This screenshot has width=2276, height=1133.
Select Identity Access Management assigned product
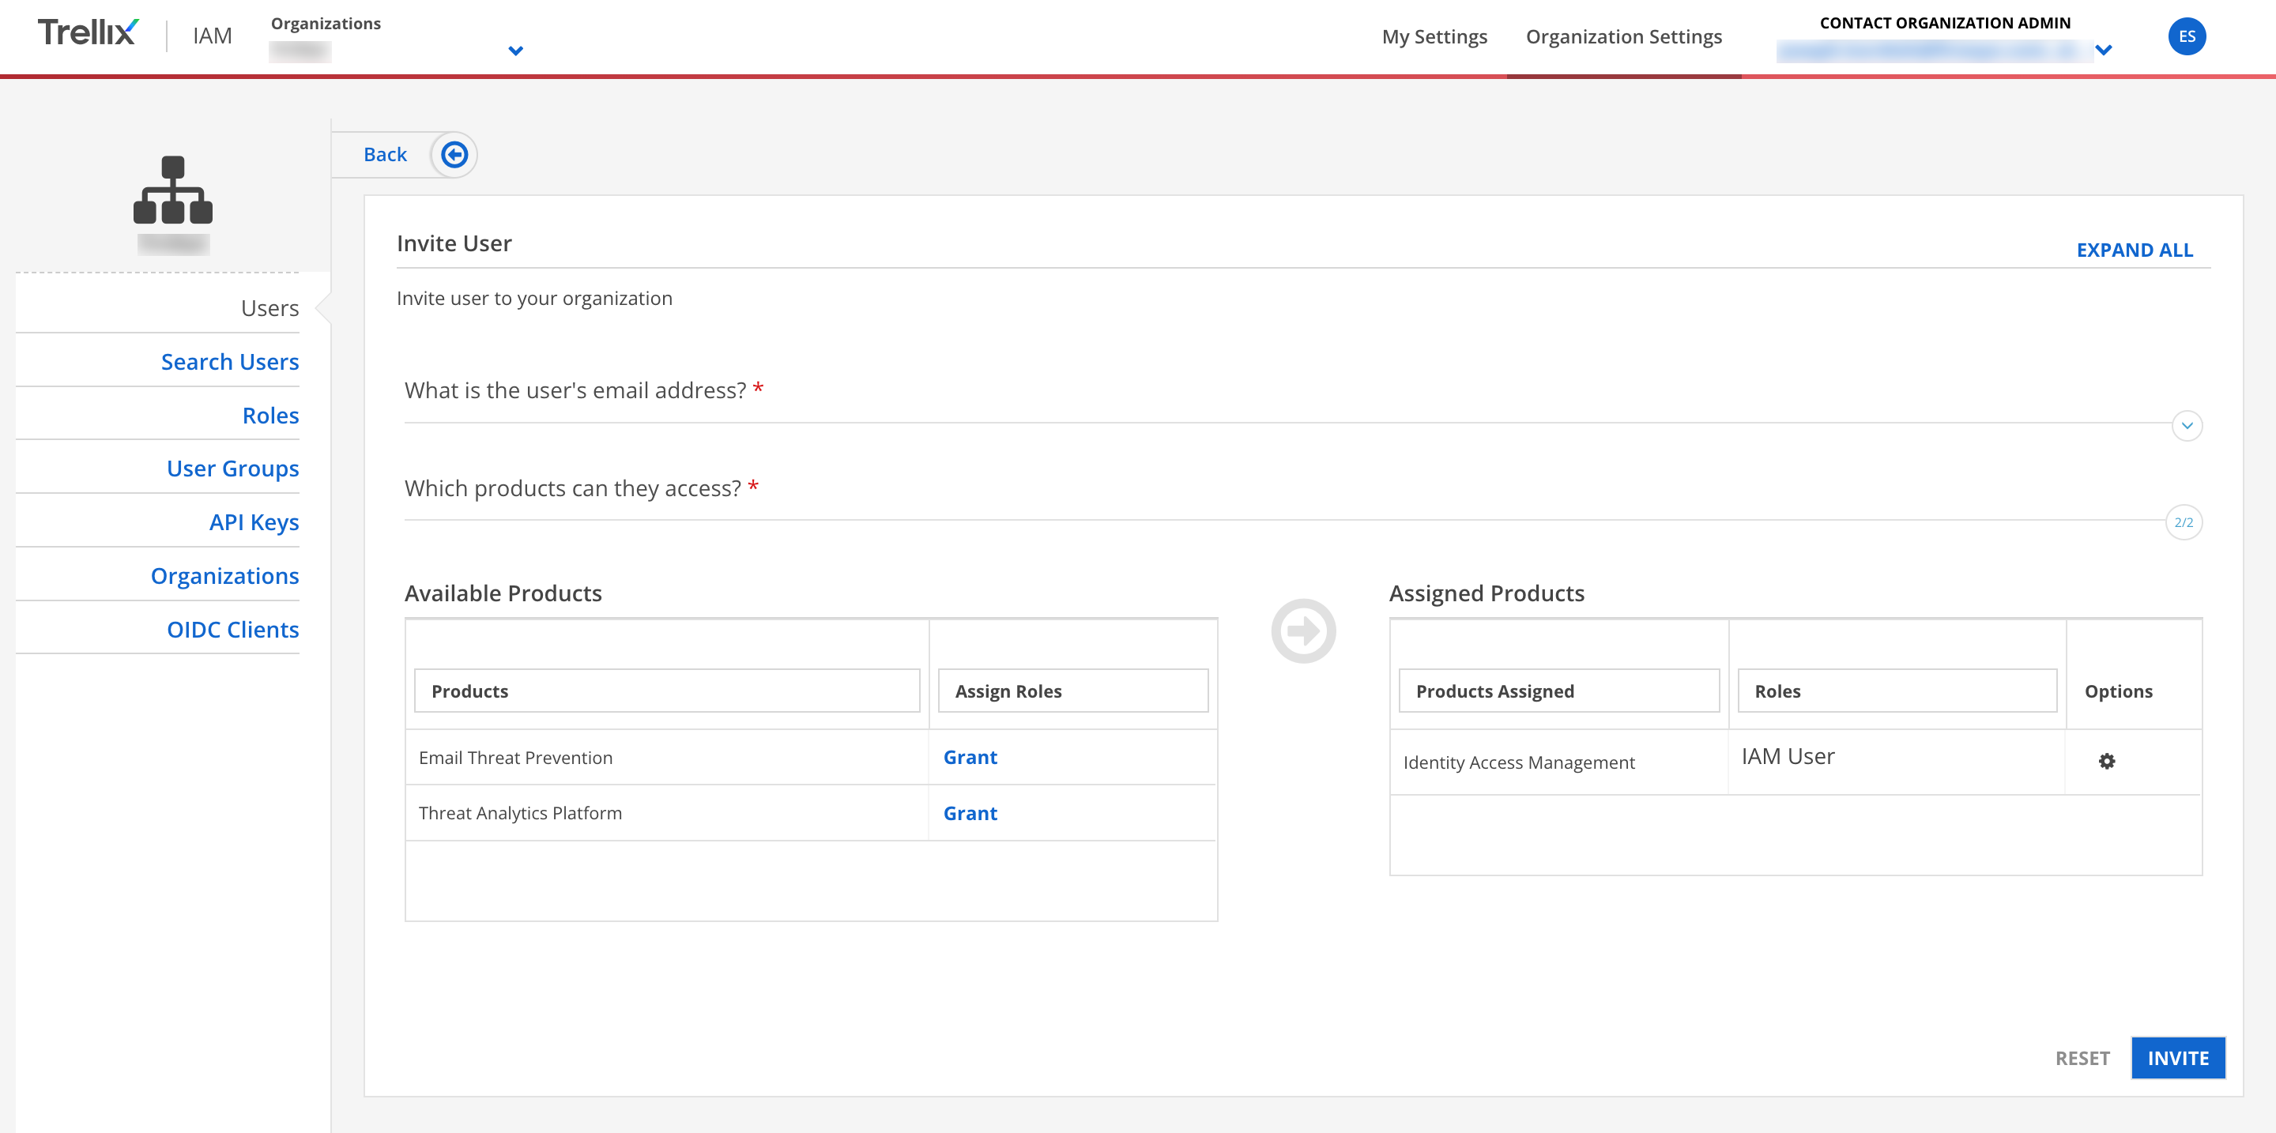[1519, 762]
